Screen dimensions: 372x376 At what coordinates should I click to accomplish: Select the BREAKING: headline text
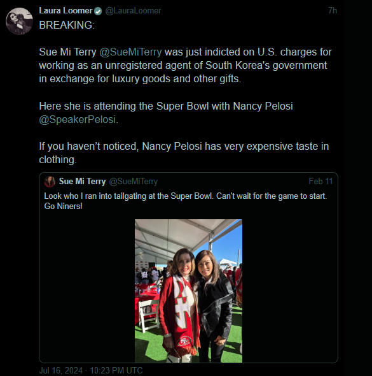click(x=67, y=25)
